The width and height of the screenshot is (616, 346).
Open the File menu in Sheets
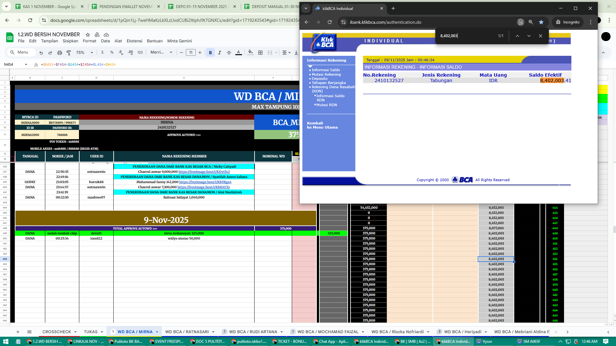click(x=21, y=41)
